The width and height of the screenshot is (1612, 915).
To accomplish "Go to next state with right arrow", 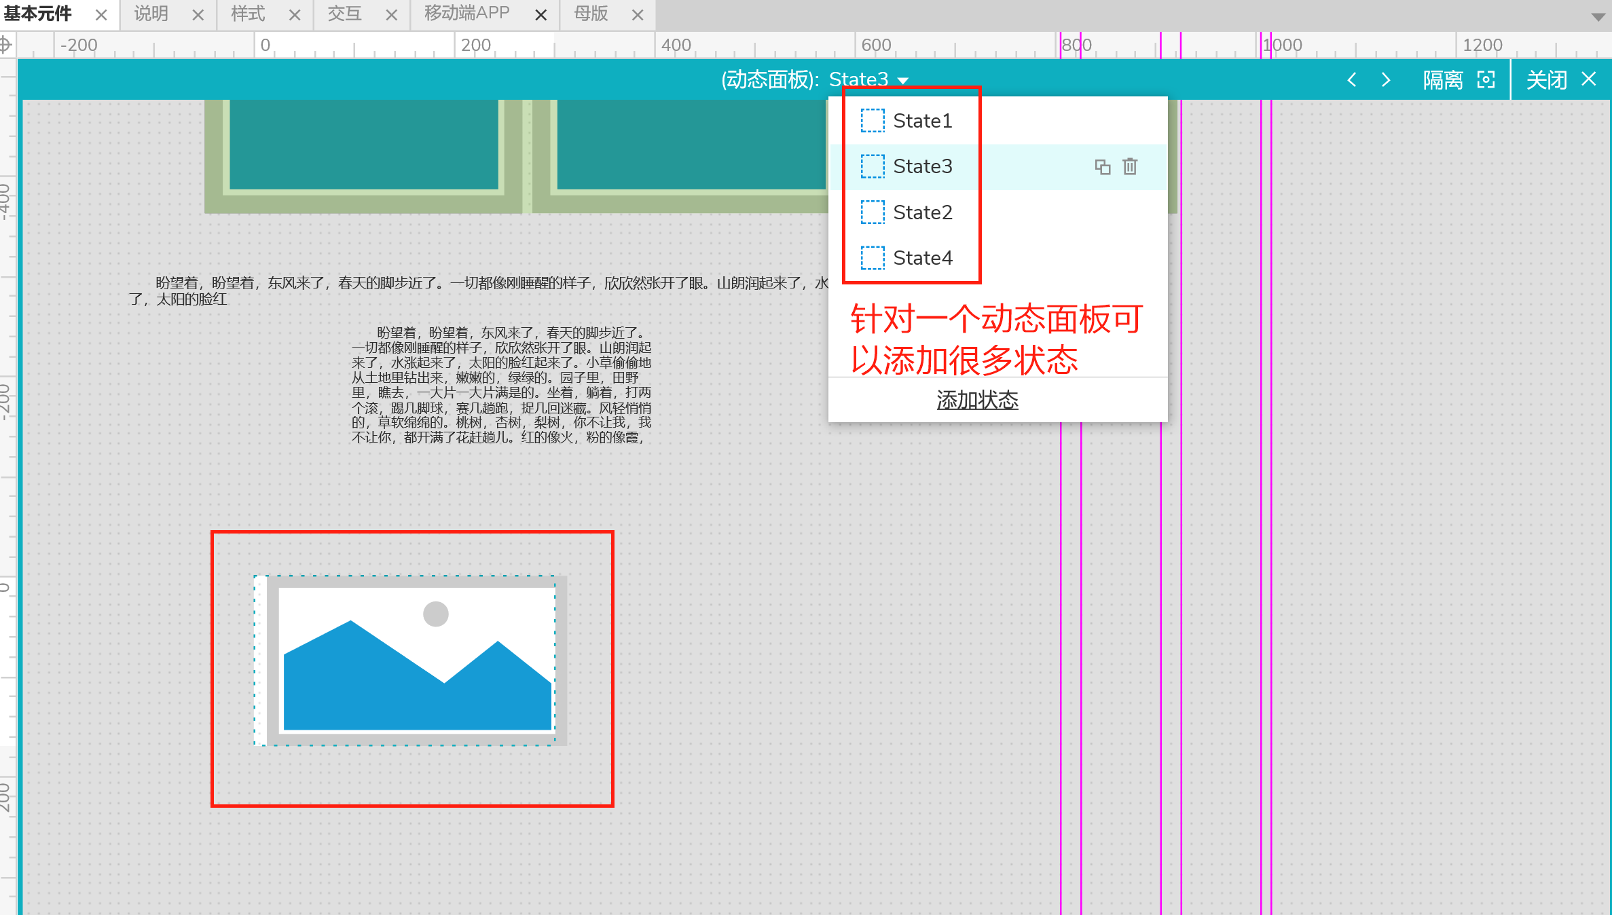I will [x=1386, y=80].
